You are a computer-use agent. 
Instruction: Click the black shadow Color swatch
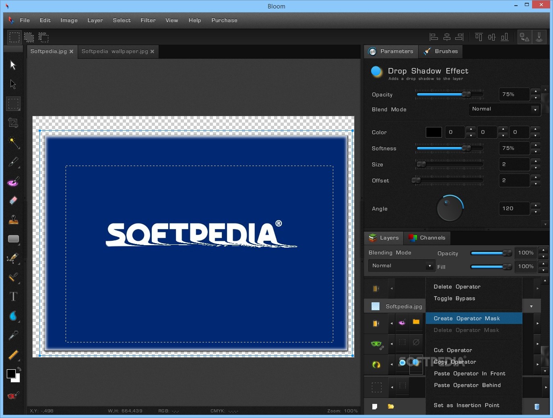(433, 132)
